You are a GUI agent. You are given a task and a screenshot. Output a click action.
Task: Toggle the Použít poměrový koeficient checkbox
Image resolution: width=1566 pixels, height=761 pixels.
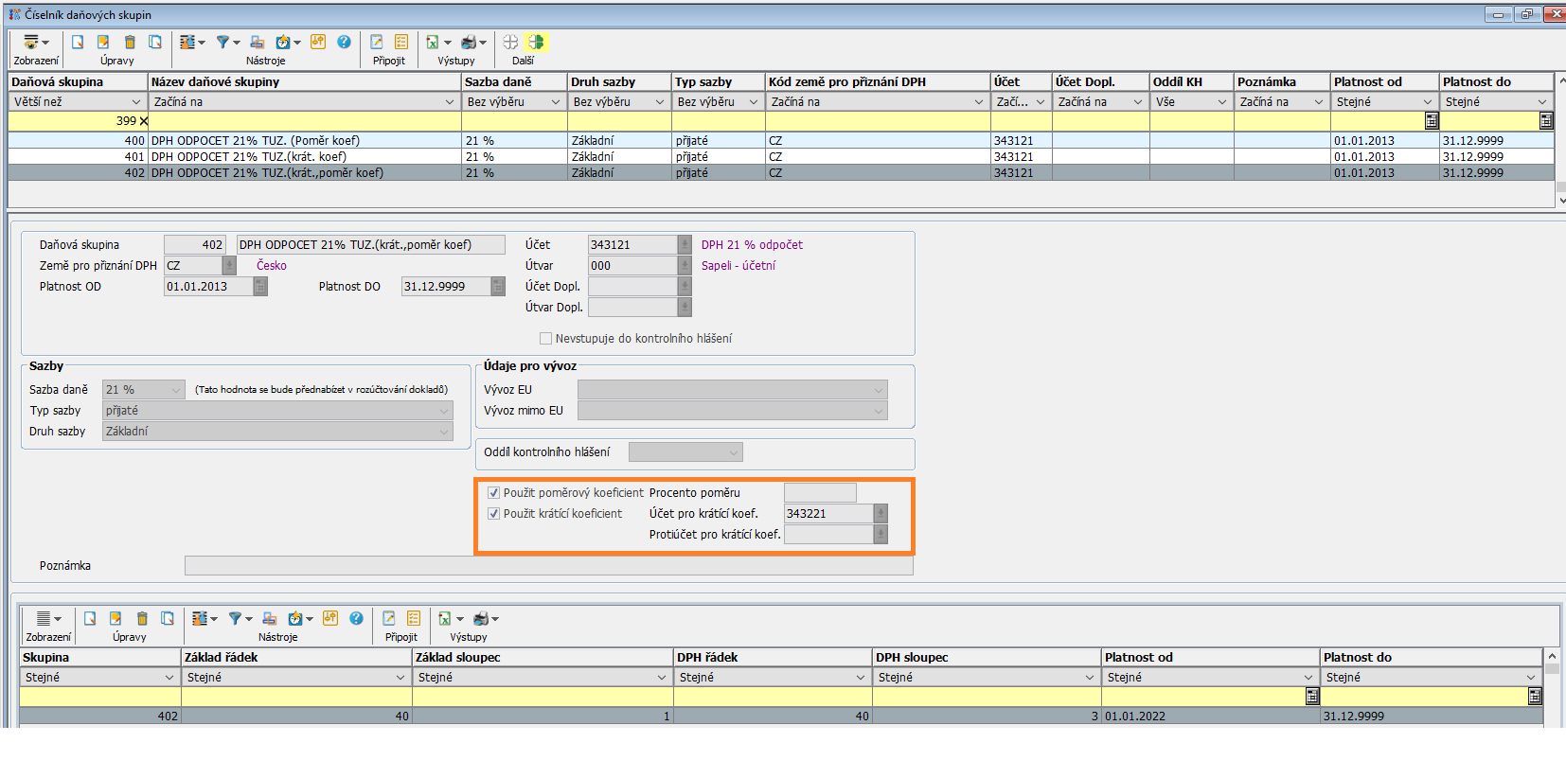click(493, 493)
